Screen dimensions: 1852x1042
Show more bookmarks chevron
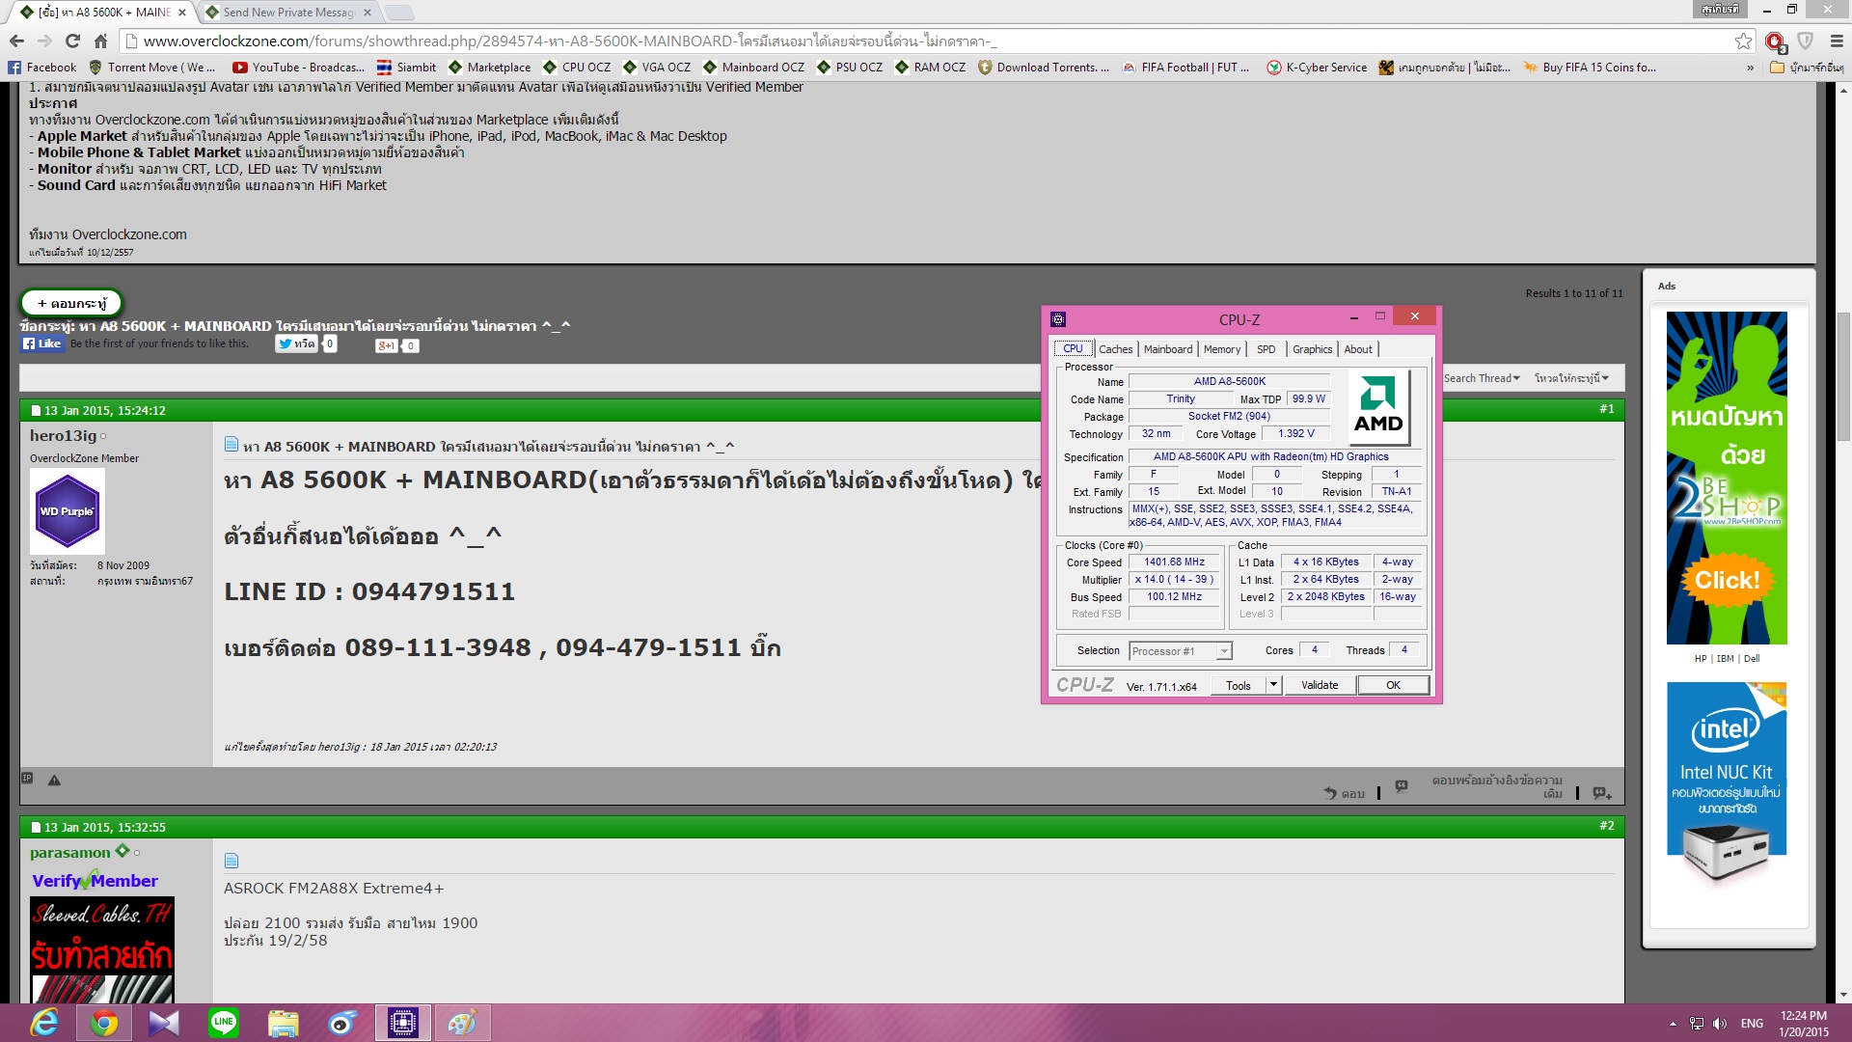coord(1750,68)
